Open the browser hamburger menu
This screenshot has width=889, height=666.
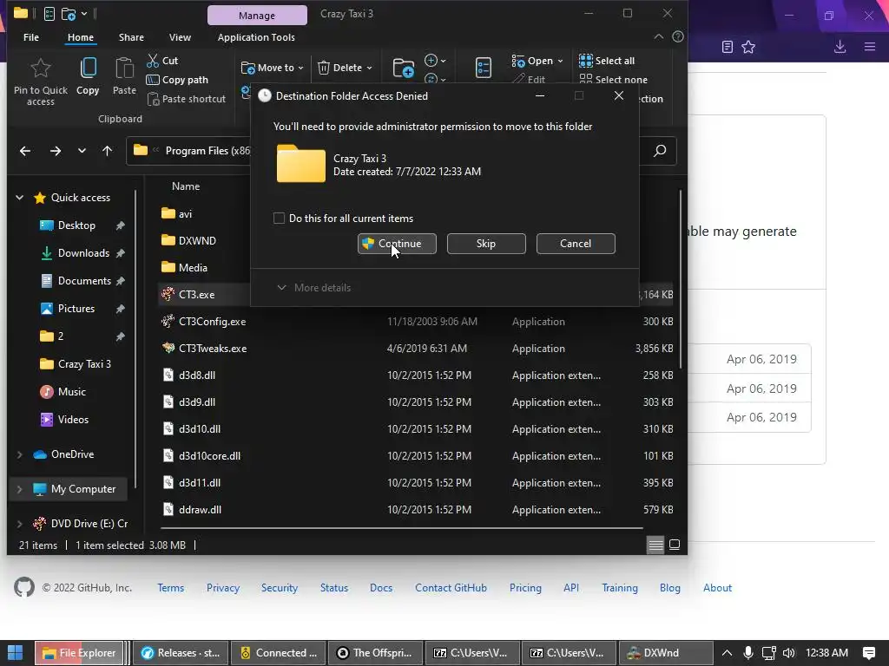click(x=870, y=47)
